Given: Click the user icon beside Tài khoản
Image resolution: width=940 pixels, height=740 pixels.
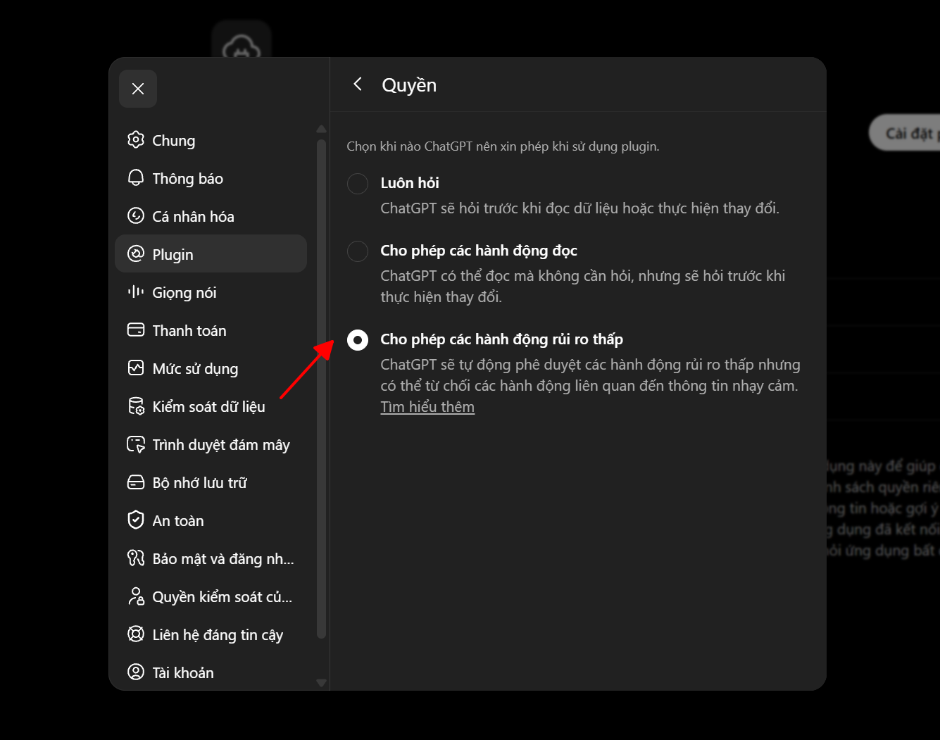Looking at the screenshot, I should (x=136, y=672).
